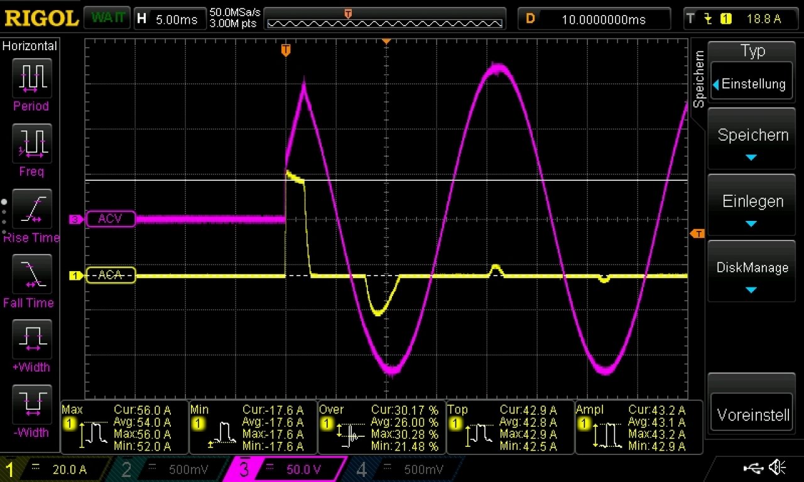Click the trigger level marker on the right edge

697,233
